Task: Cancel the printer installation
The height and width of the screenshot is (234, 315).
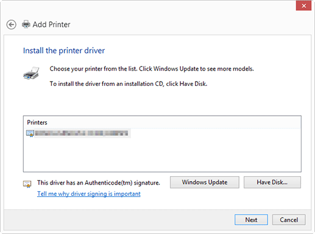Action: 289,219
